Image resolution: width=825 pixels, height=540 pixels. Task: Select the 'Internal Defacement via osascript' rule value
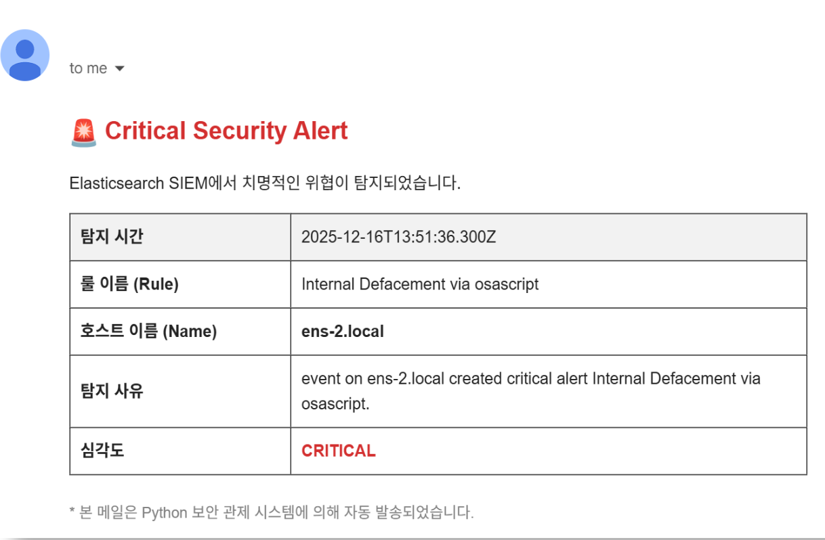(420, 284)
